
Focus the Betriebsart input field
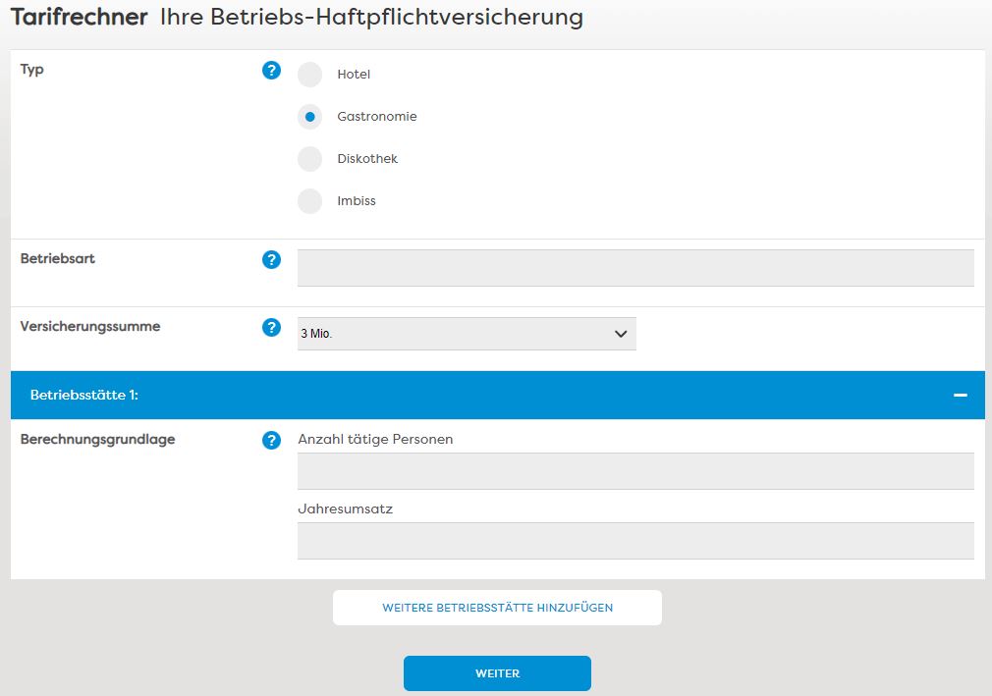pos(635,268)
